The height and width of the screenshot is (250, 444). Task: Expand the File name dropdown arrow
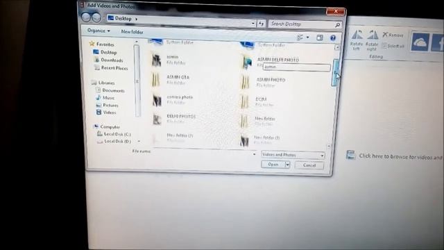click(x=254, y=154)
